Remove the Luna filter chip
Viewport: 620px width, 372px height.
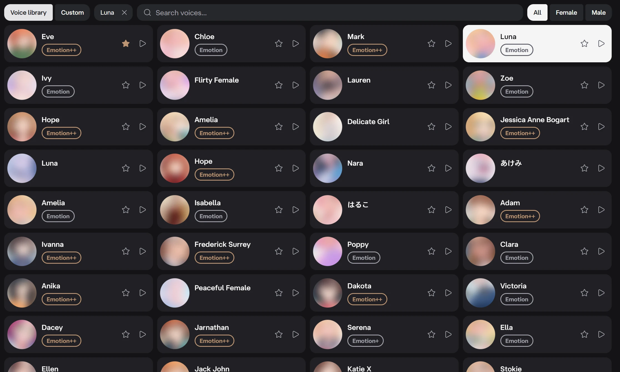pyautogui.click(x=124, y=12)
